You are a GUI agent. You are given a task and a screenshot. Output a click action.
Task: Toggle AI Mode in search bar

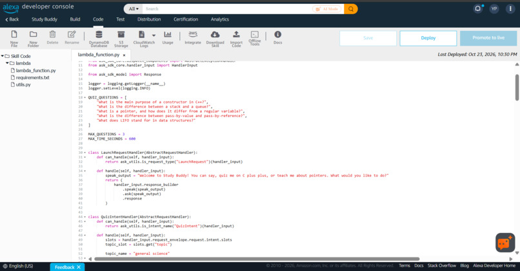click(326, 9)
